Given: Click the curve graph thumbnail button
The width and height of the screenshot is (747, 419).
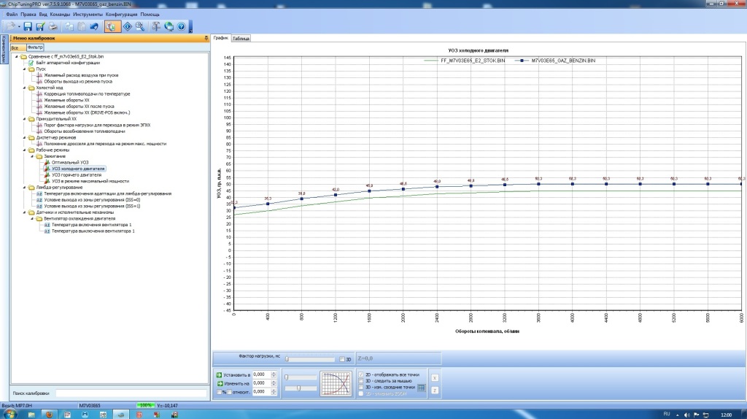Looking at the screenshot, I should (x=336, y=383).
